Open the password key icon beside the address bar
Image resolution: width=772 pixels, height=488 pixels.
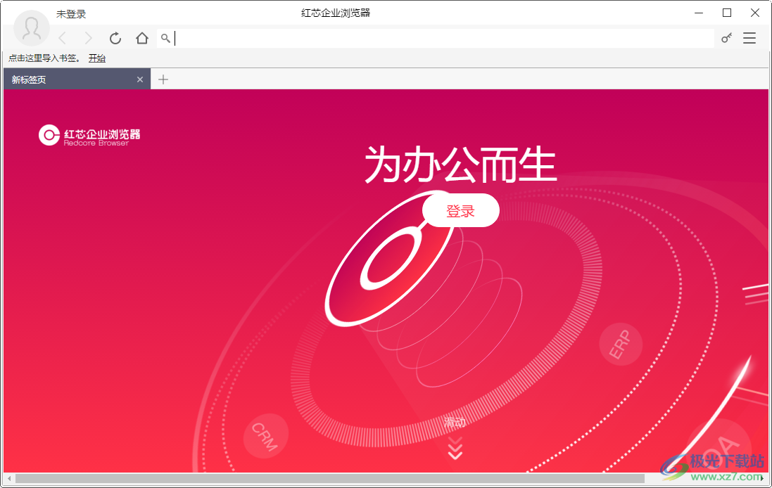[726, 38]
